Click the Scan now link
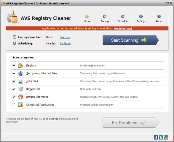The height and width of the screenshot is (142, 174). pos(65,37)
